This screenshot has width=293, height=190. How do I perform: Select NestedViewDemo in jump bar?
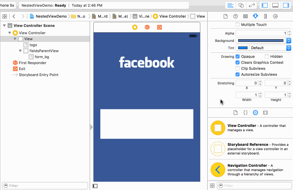point(49,16)
